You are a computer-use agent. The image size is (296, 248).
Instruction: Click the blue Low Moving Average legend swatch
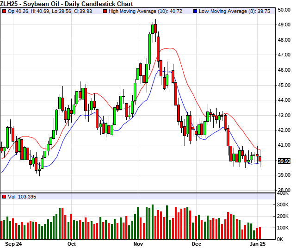coord(195,11)
